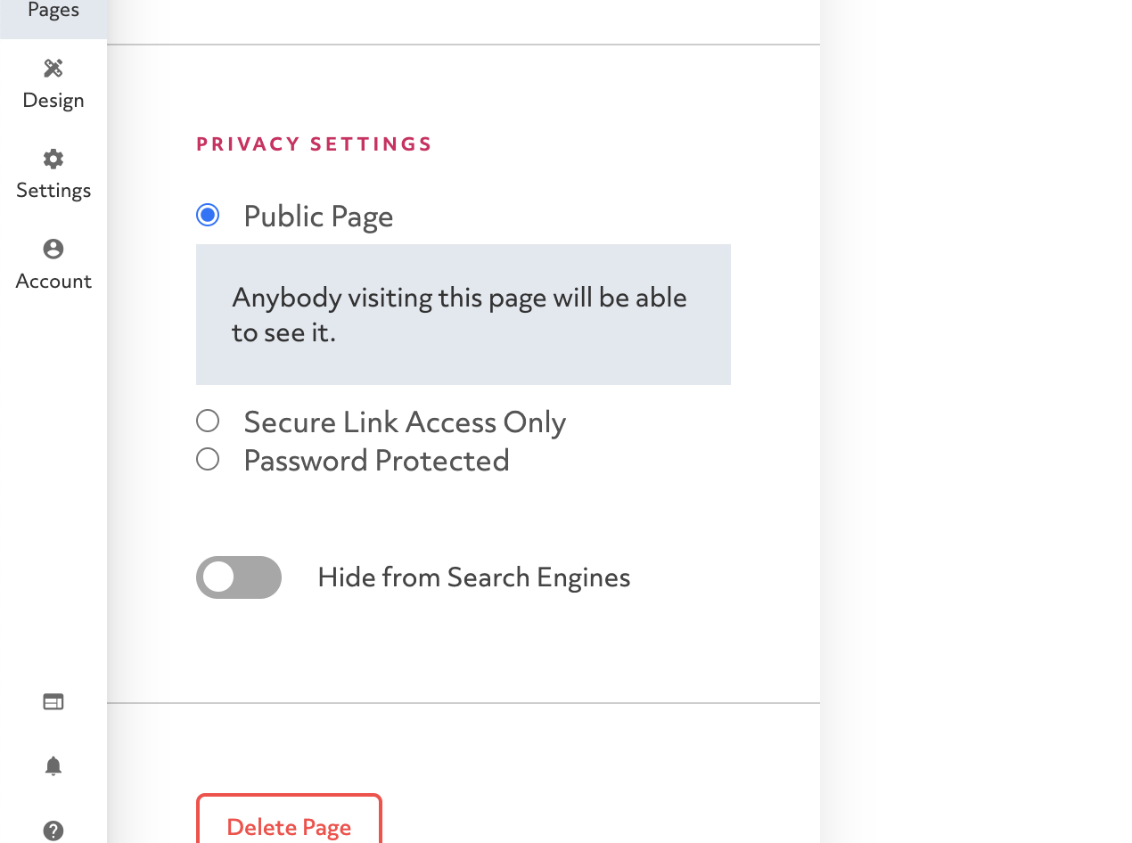The image size is (1132, 843).
Task: Click the browser layout icon in sidebar
Action: click(x=53, y=702)
